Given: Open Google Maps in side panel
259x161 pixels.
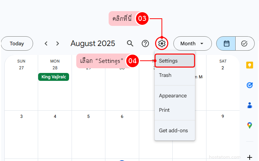Looking at the screenshot, I should 250,125.
